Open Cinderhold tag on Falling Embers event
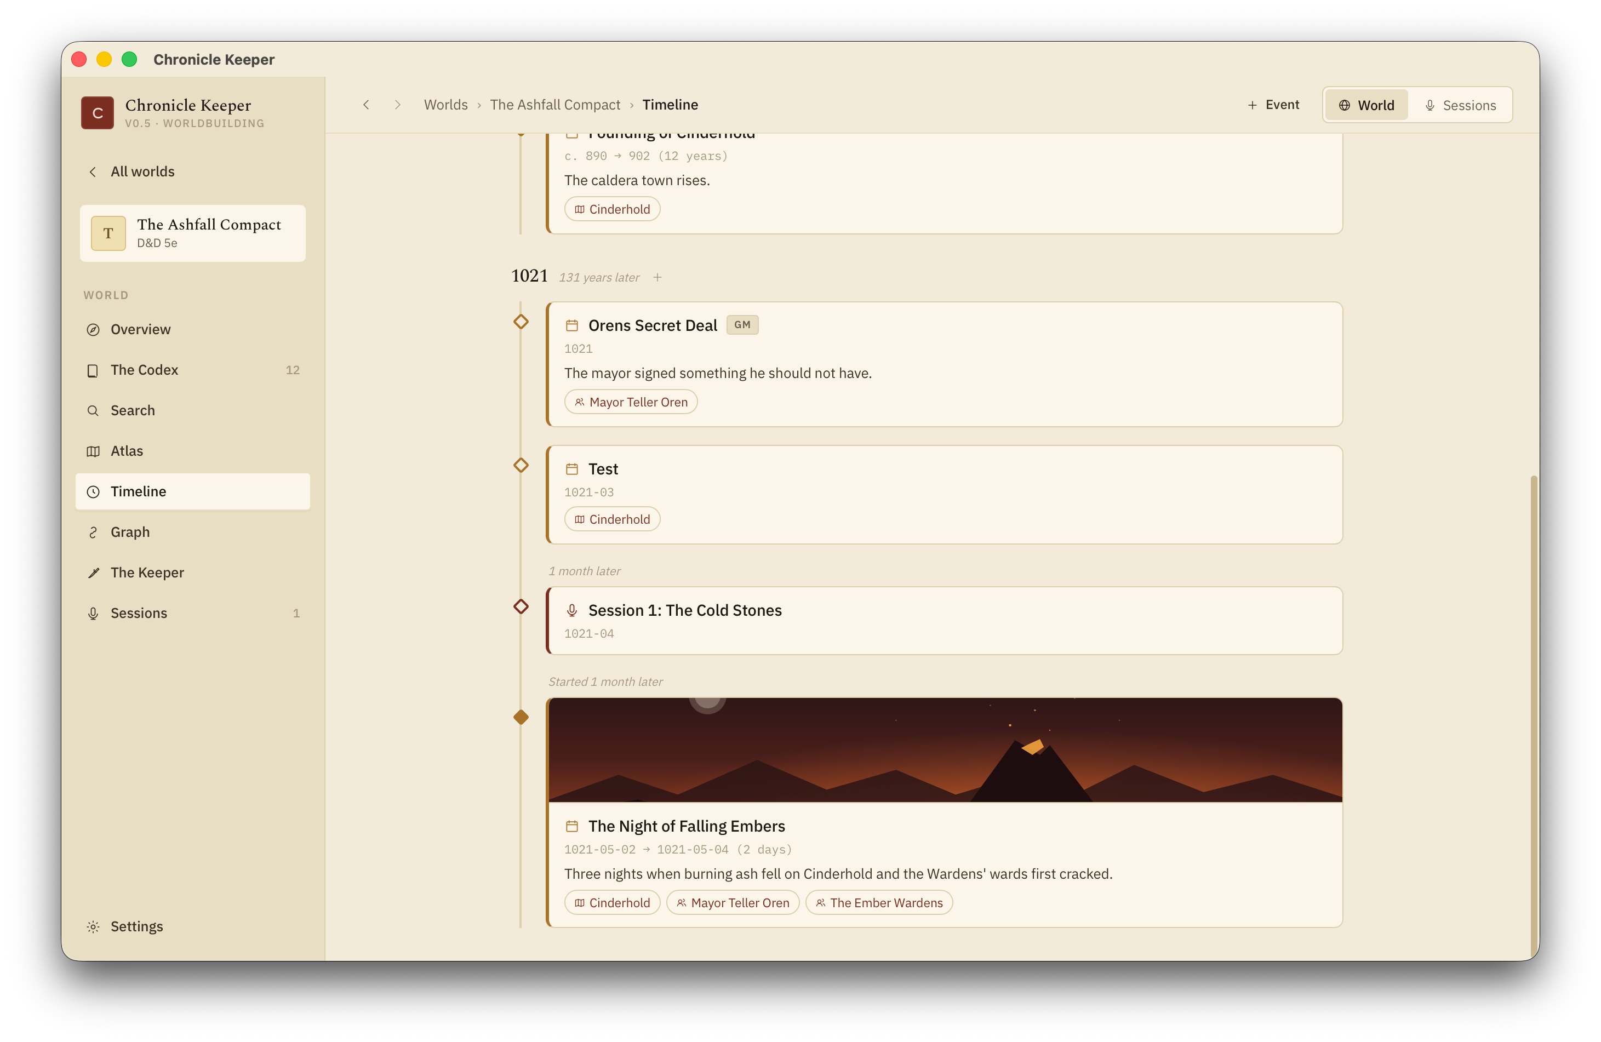The image size is (1601, 1042). coord(612,903)
